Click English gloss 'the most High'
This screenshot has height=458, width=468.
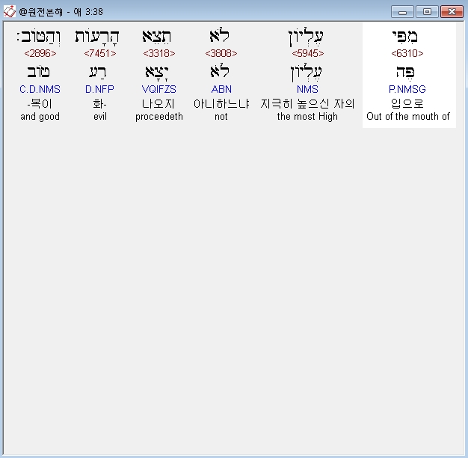(307, 116)
